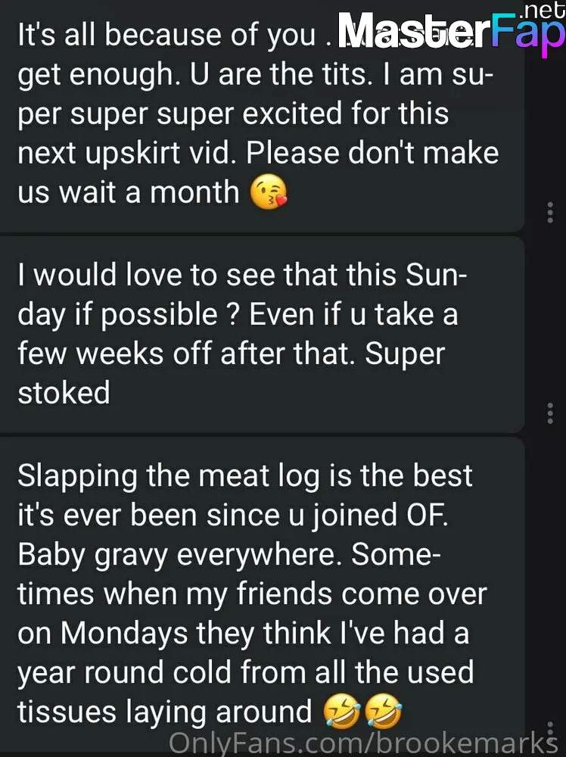Viewport: 566px width, 757px height.
Task: Open three-dot menu beside the upskirt vid message
Action: pos(549,213)
